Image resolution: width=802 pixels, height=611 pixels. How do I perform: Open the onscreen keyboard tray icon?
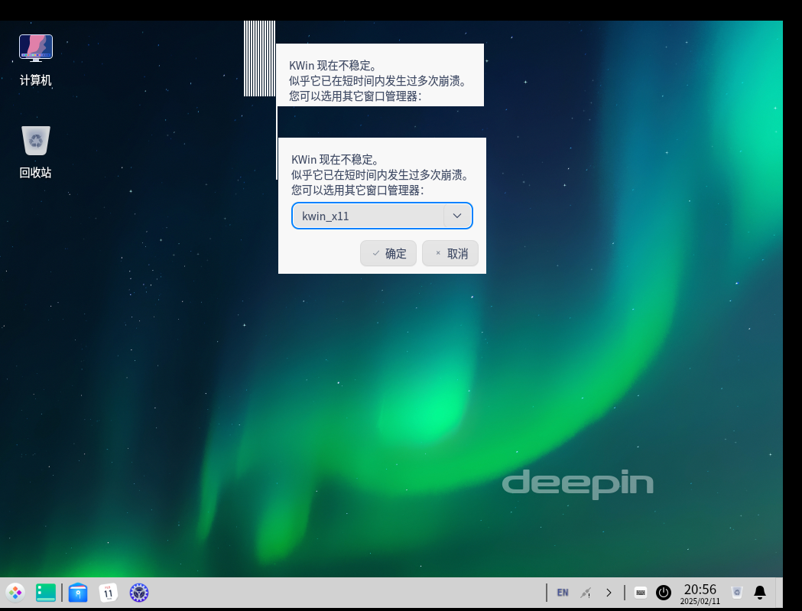pyautogui.click(x=641, y=592)
